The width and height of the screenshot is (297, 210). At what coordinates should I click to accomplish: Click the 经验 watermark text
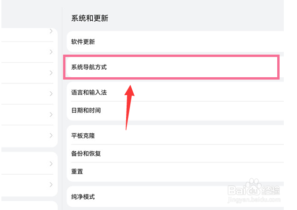point(271,190)
